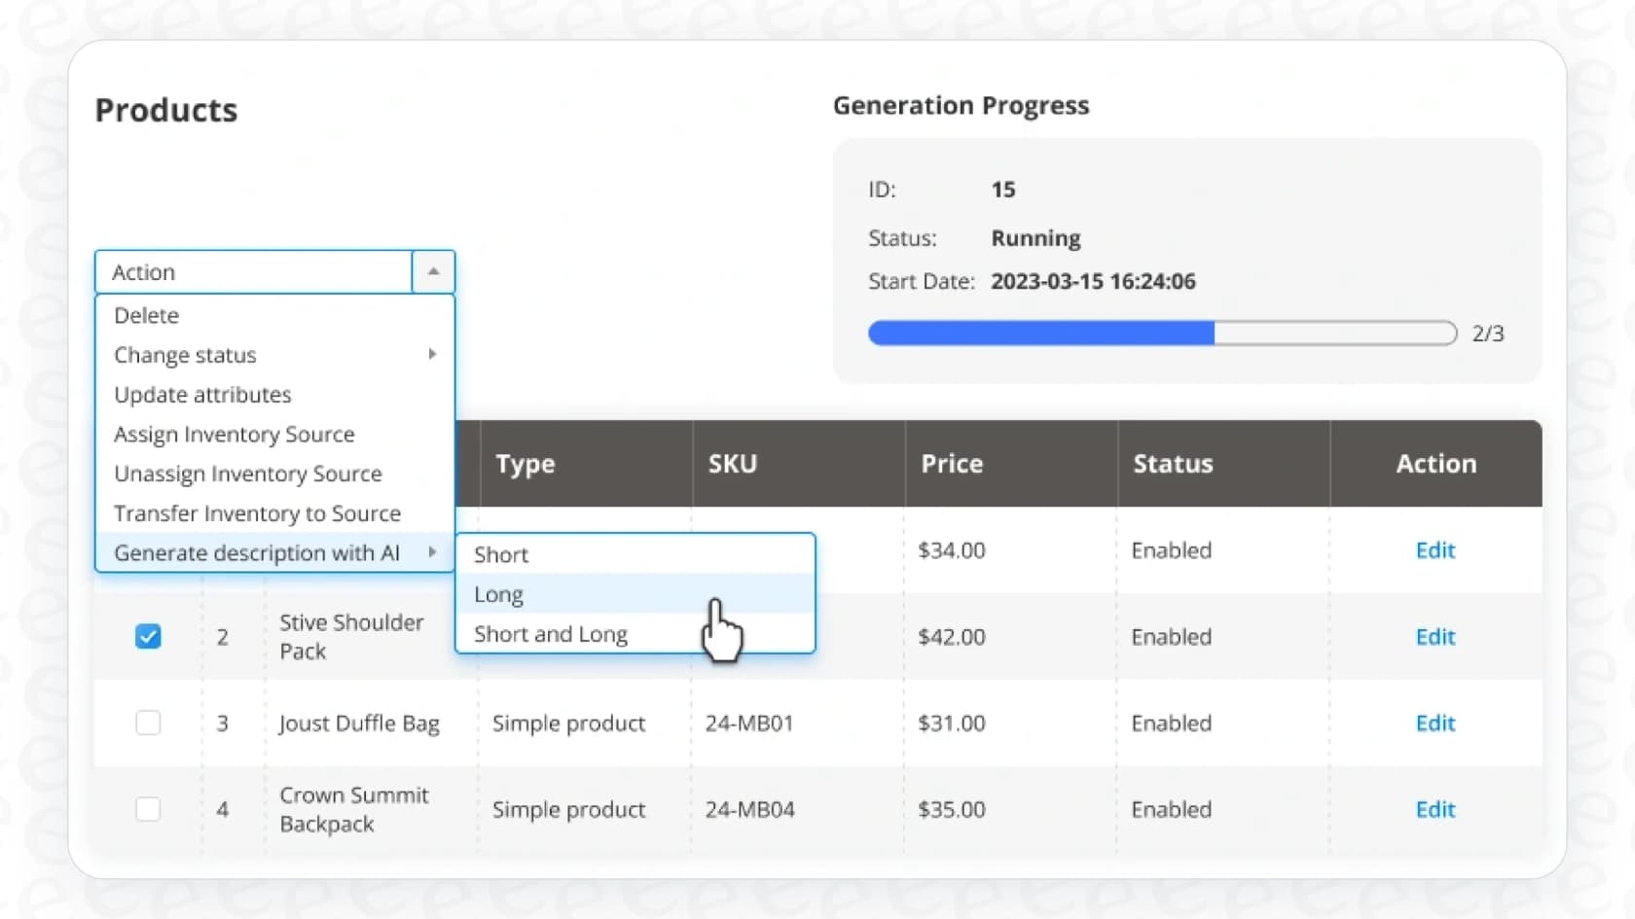Select the 24-MB04 SKU cell
1635x919 pixels.
coord(749,809)
